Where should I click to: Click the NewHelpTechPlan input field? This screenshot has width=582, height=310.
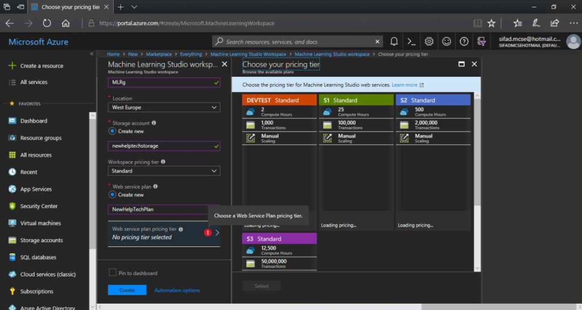click(x=164, y=210)
